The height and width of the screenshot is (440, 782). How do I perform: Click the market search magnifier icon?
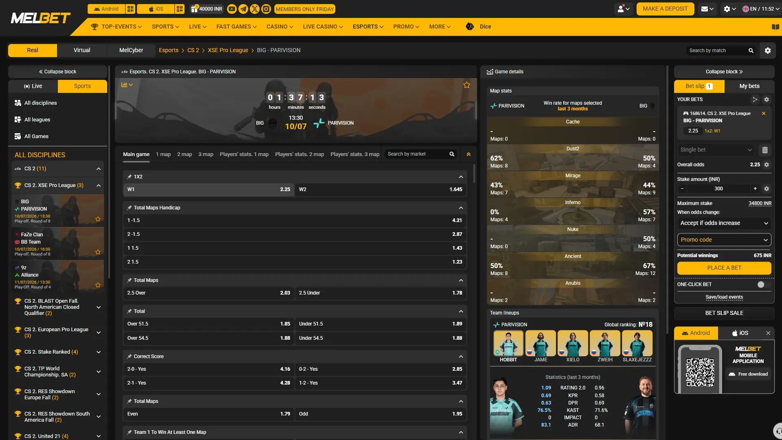(452, 154)
